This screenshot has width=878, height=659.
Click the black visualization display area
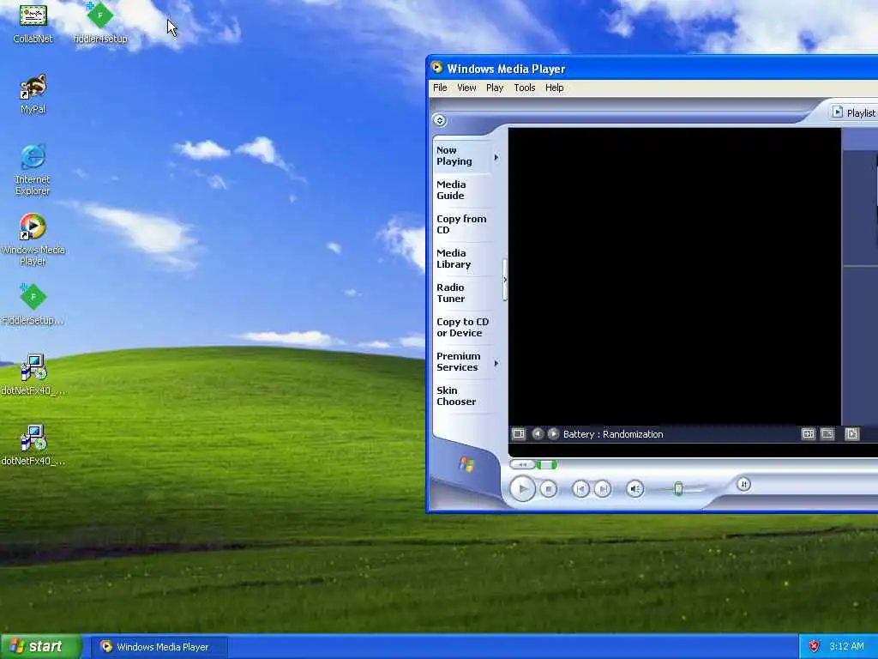click(674, 275)
